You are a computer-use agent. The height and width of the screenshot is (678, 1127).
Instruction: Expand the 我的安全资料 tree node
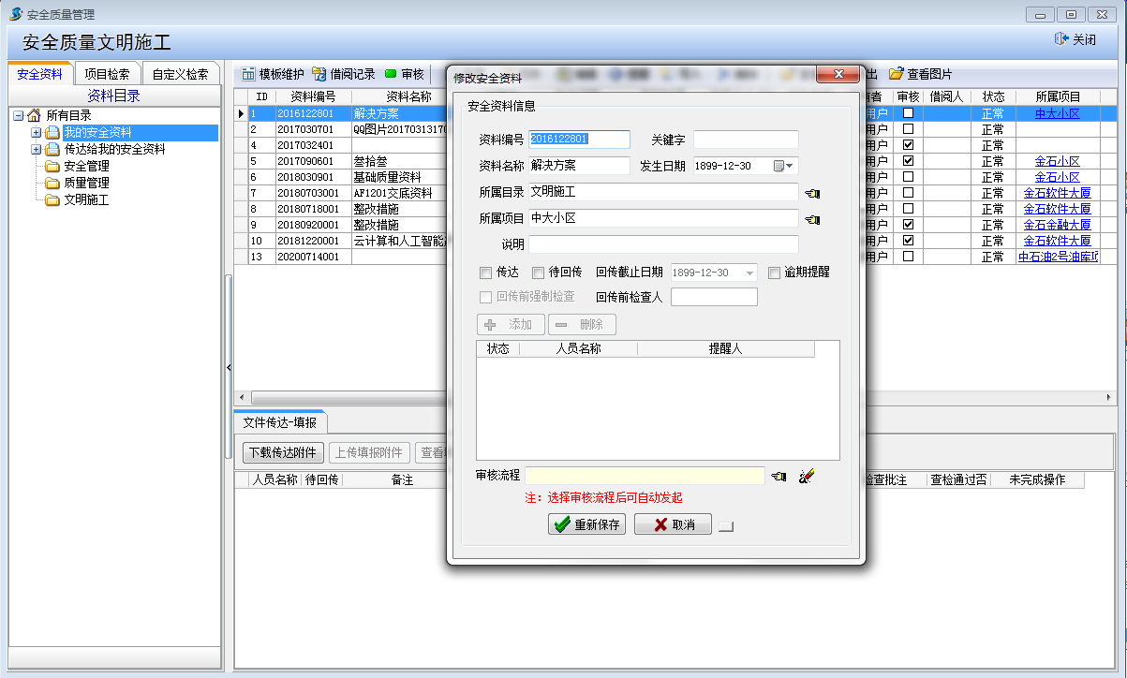pos(37,132)
